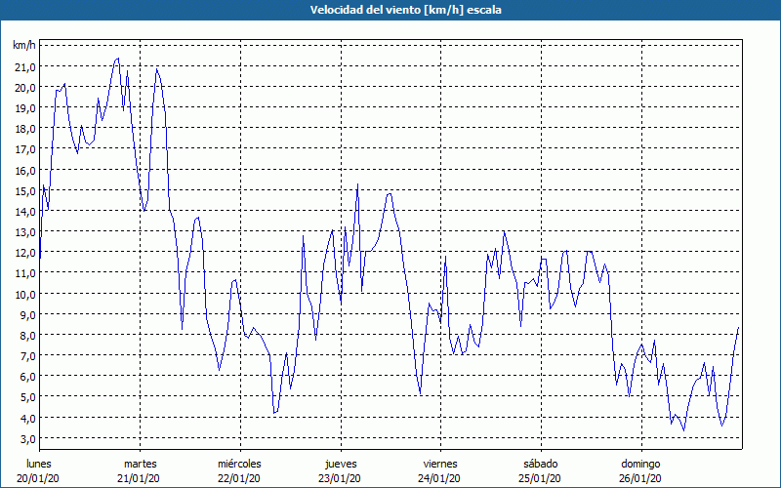This screenshot has width=781, height=488.
Task: Click the 'sábado' day label
Action: (x=541, y=464)
